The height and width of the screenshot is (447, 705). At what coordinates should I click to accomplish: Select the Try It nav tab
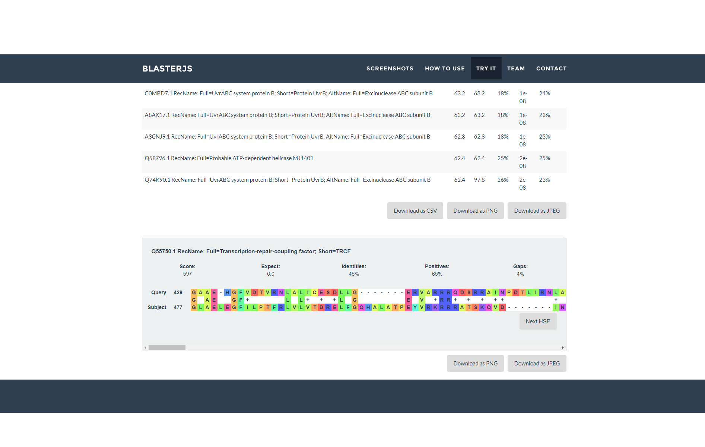pyautogui.click(x=486, y=69)
